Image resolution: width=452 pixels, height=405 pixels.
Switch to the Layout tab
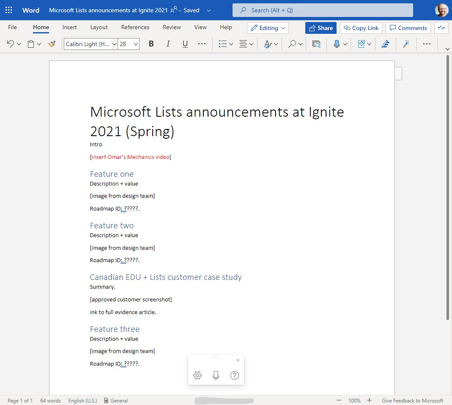coord(99,27)
